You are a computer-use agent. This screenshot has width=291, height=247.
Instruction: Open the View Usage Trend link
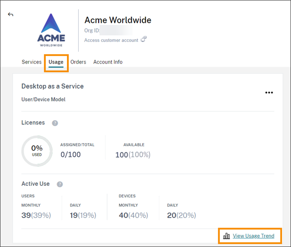[x=253, y=236]
